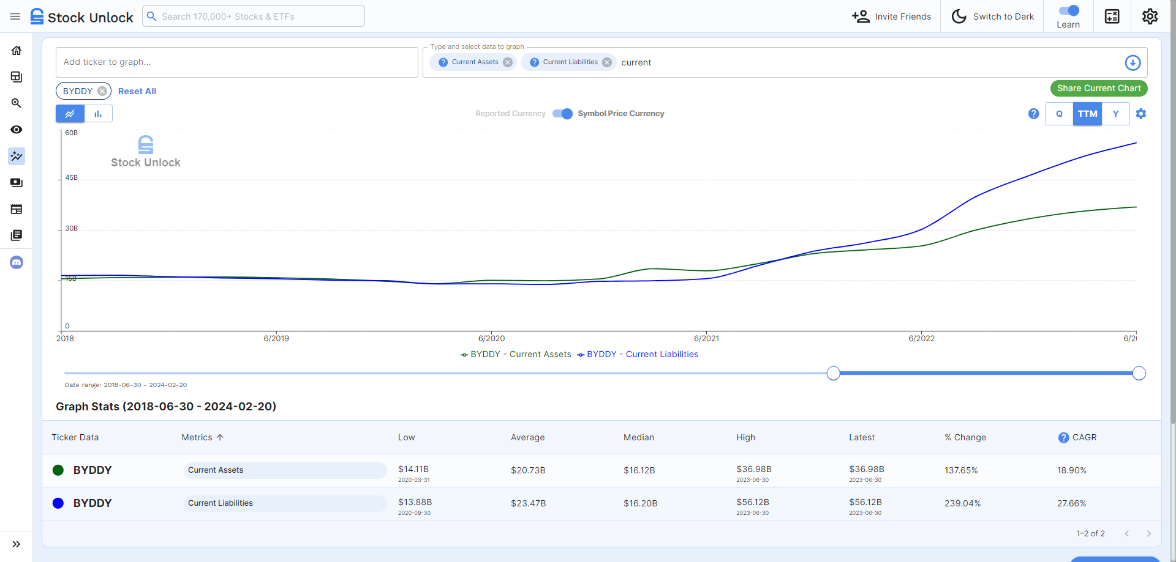This screenshot has width=1176, height=562.
Task: Click Reset All link
Action: (x=137, y=91)
